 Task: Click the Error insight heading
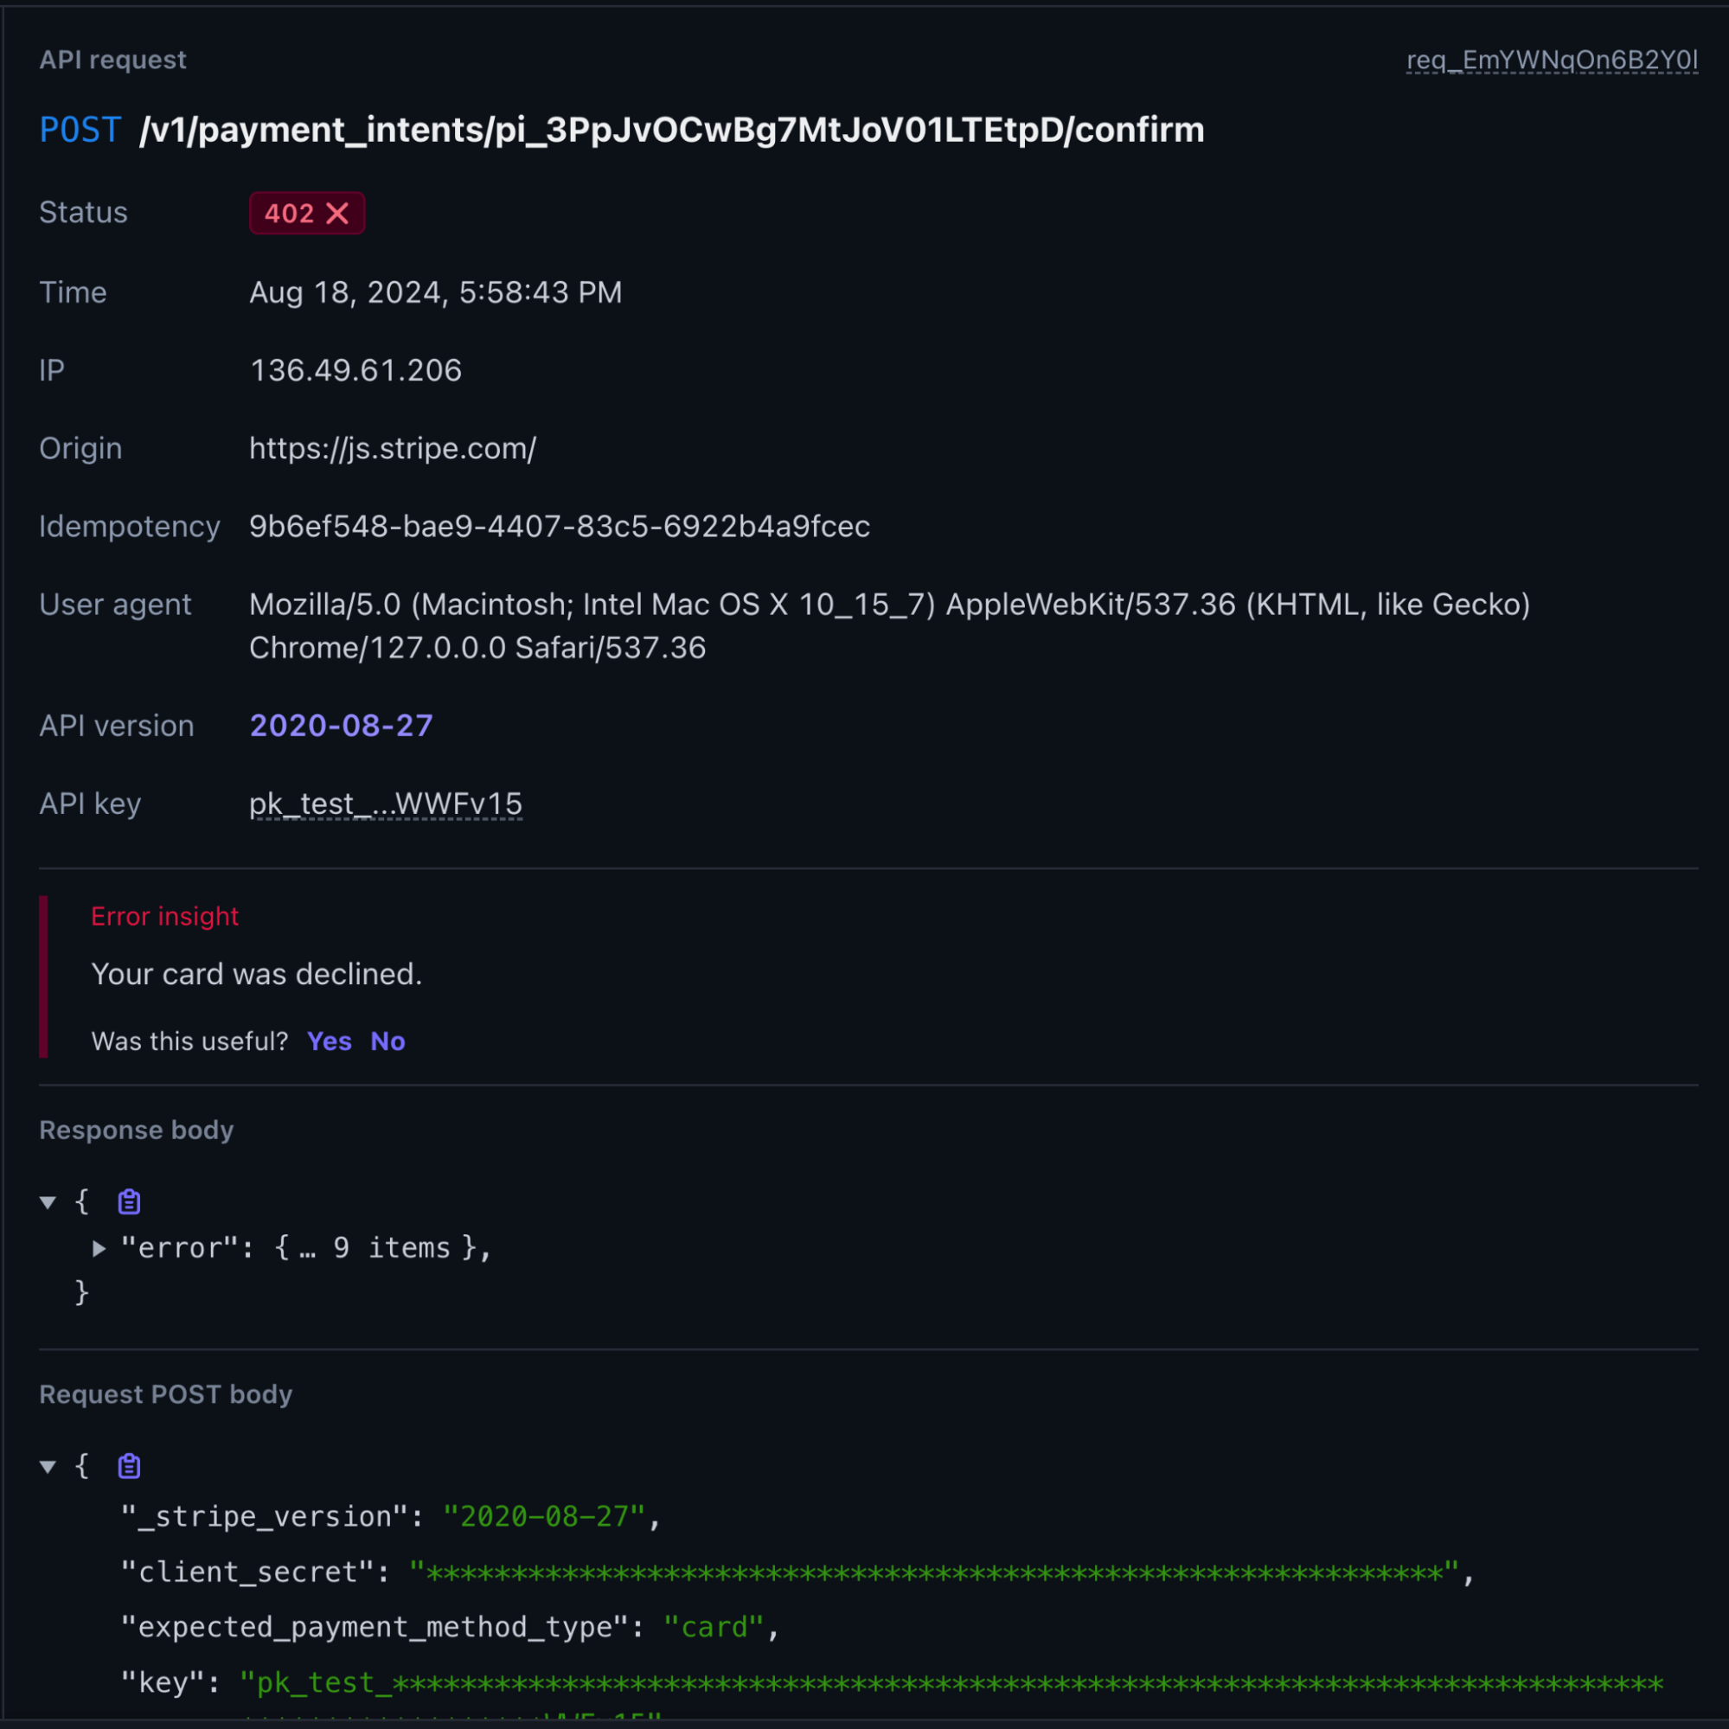pos(164,917)
